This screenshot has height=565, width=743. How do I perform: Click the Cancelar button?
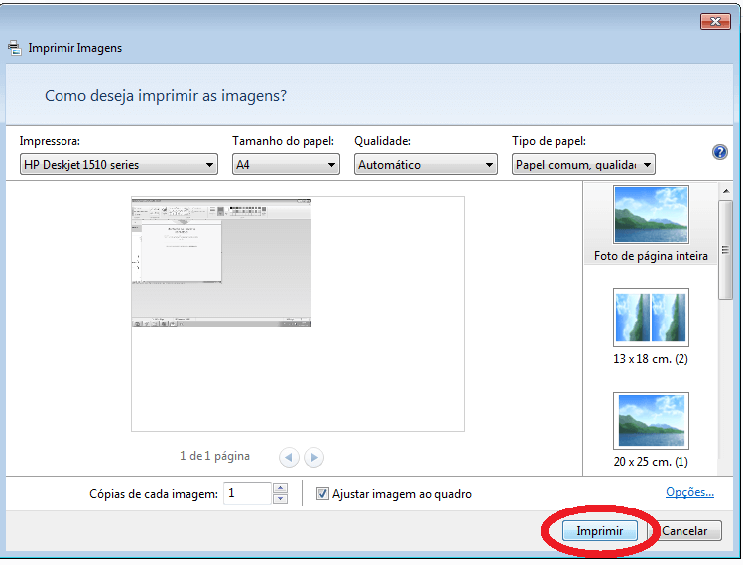coord(684,531)
